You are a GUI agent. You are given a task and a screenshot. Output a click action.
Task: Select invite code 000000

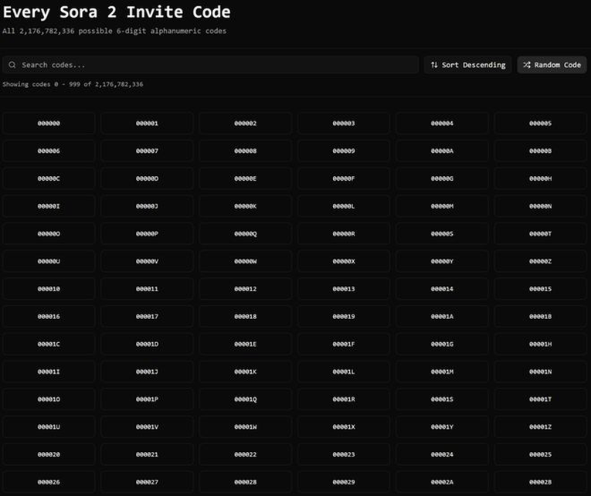pyautogui.click(x=49, y=124)
